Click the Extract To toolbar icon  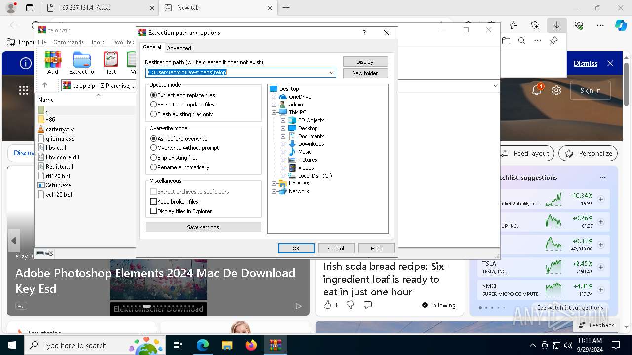[81, 63]
